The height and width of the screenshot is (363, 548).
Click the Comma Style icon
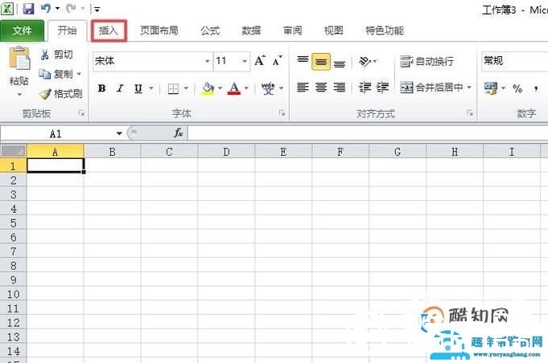tap(536, 88)
